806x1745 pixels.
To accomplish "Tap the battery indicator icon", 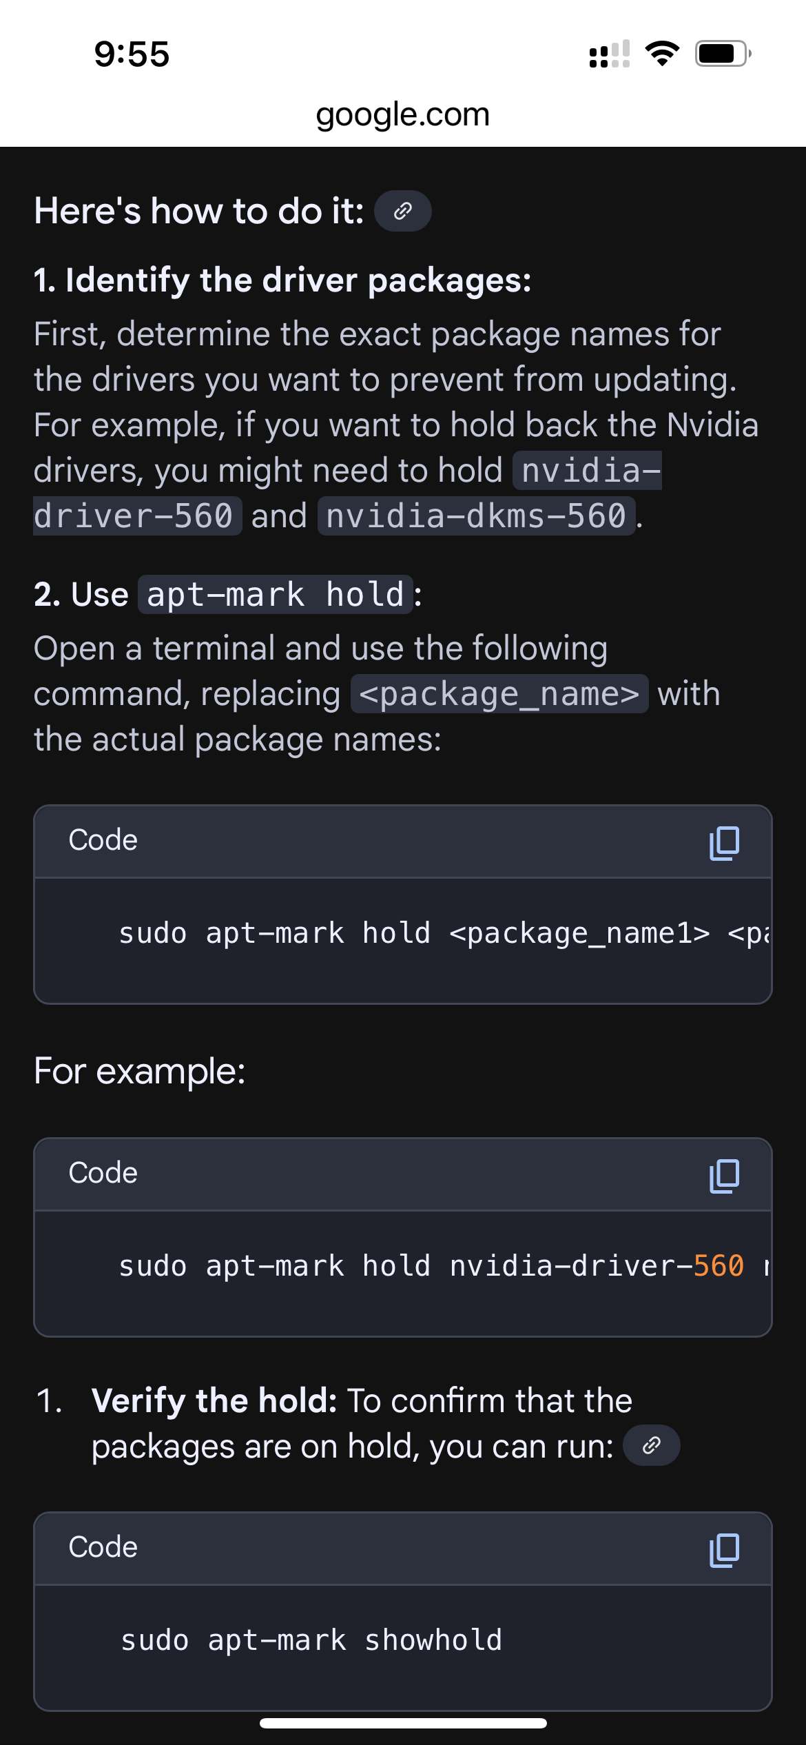I will pyautogui.click(x=723, y=54).
